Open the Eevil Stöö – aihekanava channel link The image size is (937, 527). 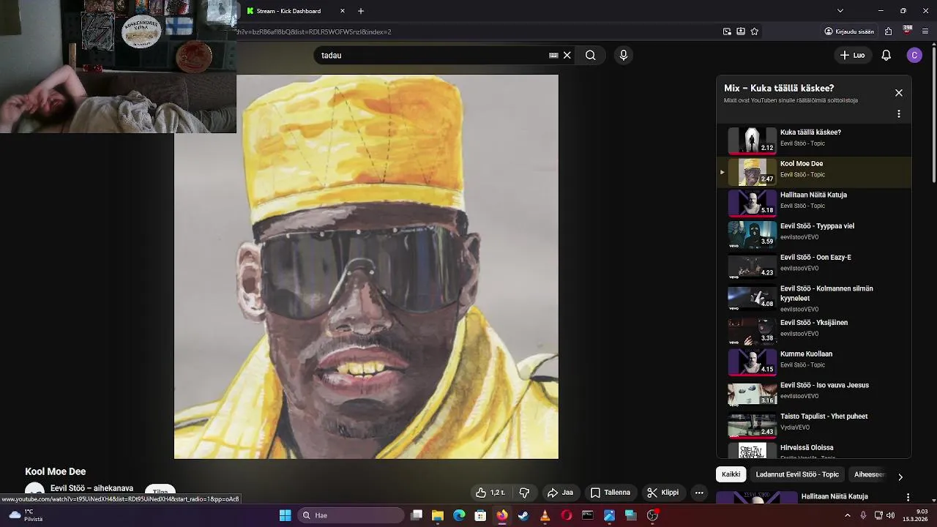coord(92,488)
